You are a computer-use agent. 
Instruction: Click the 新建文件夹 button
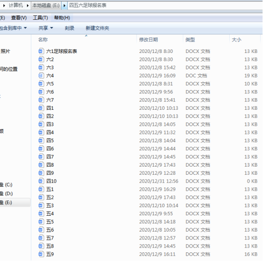point(97,28)
